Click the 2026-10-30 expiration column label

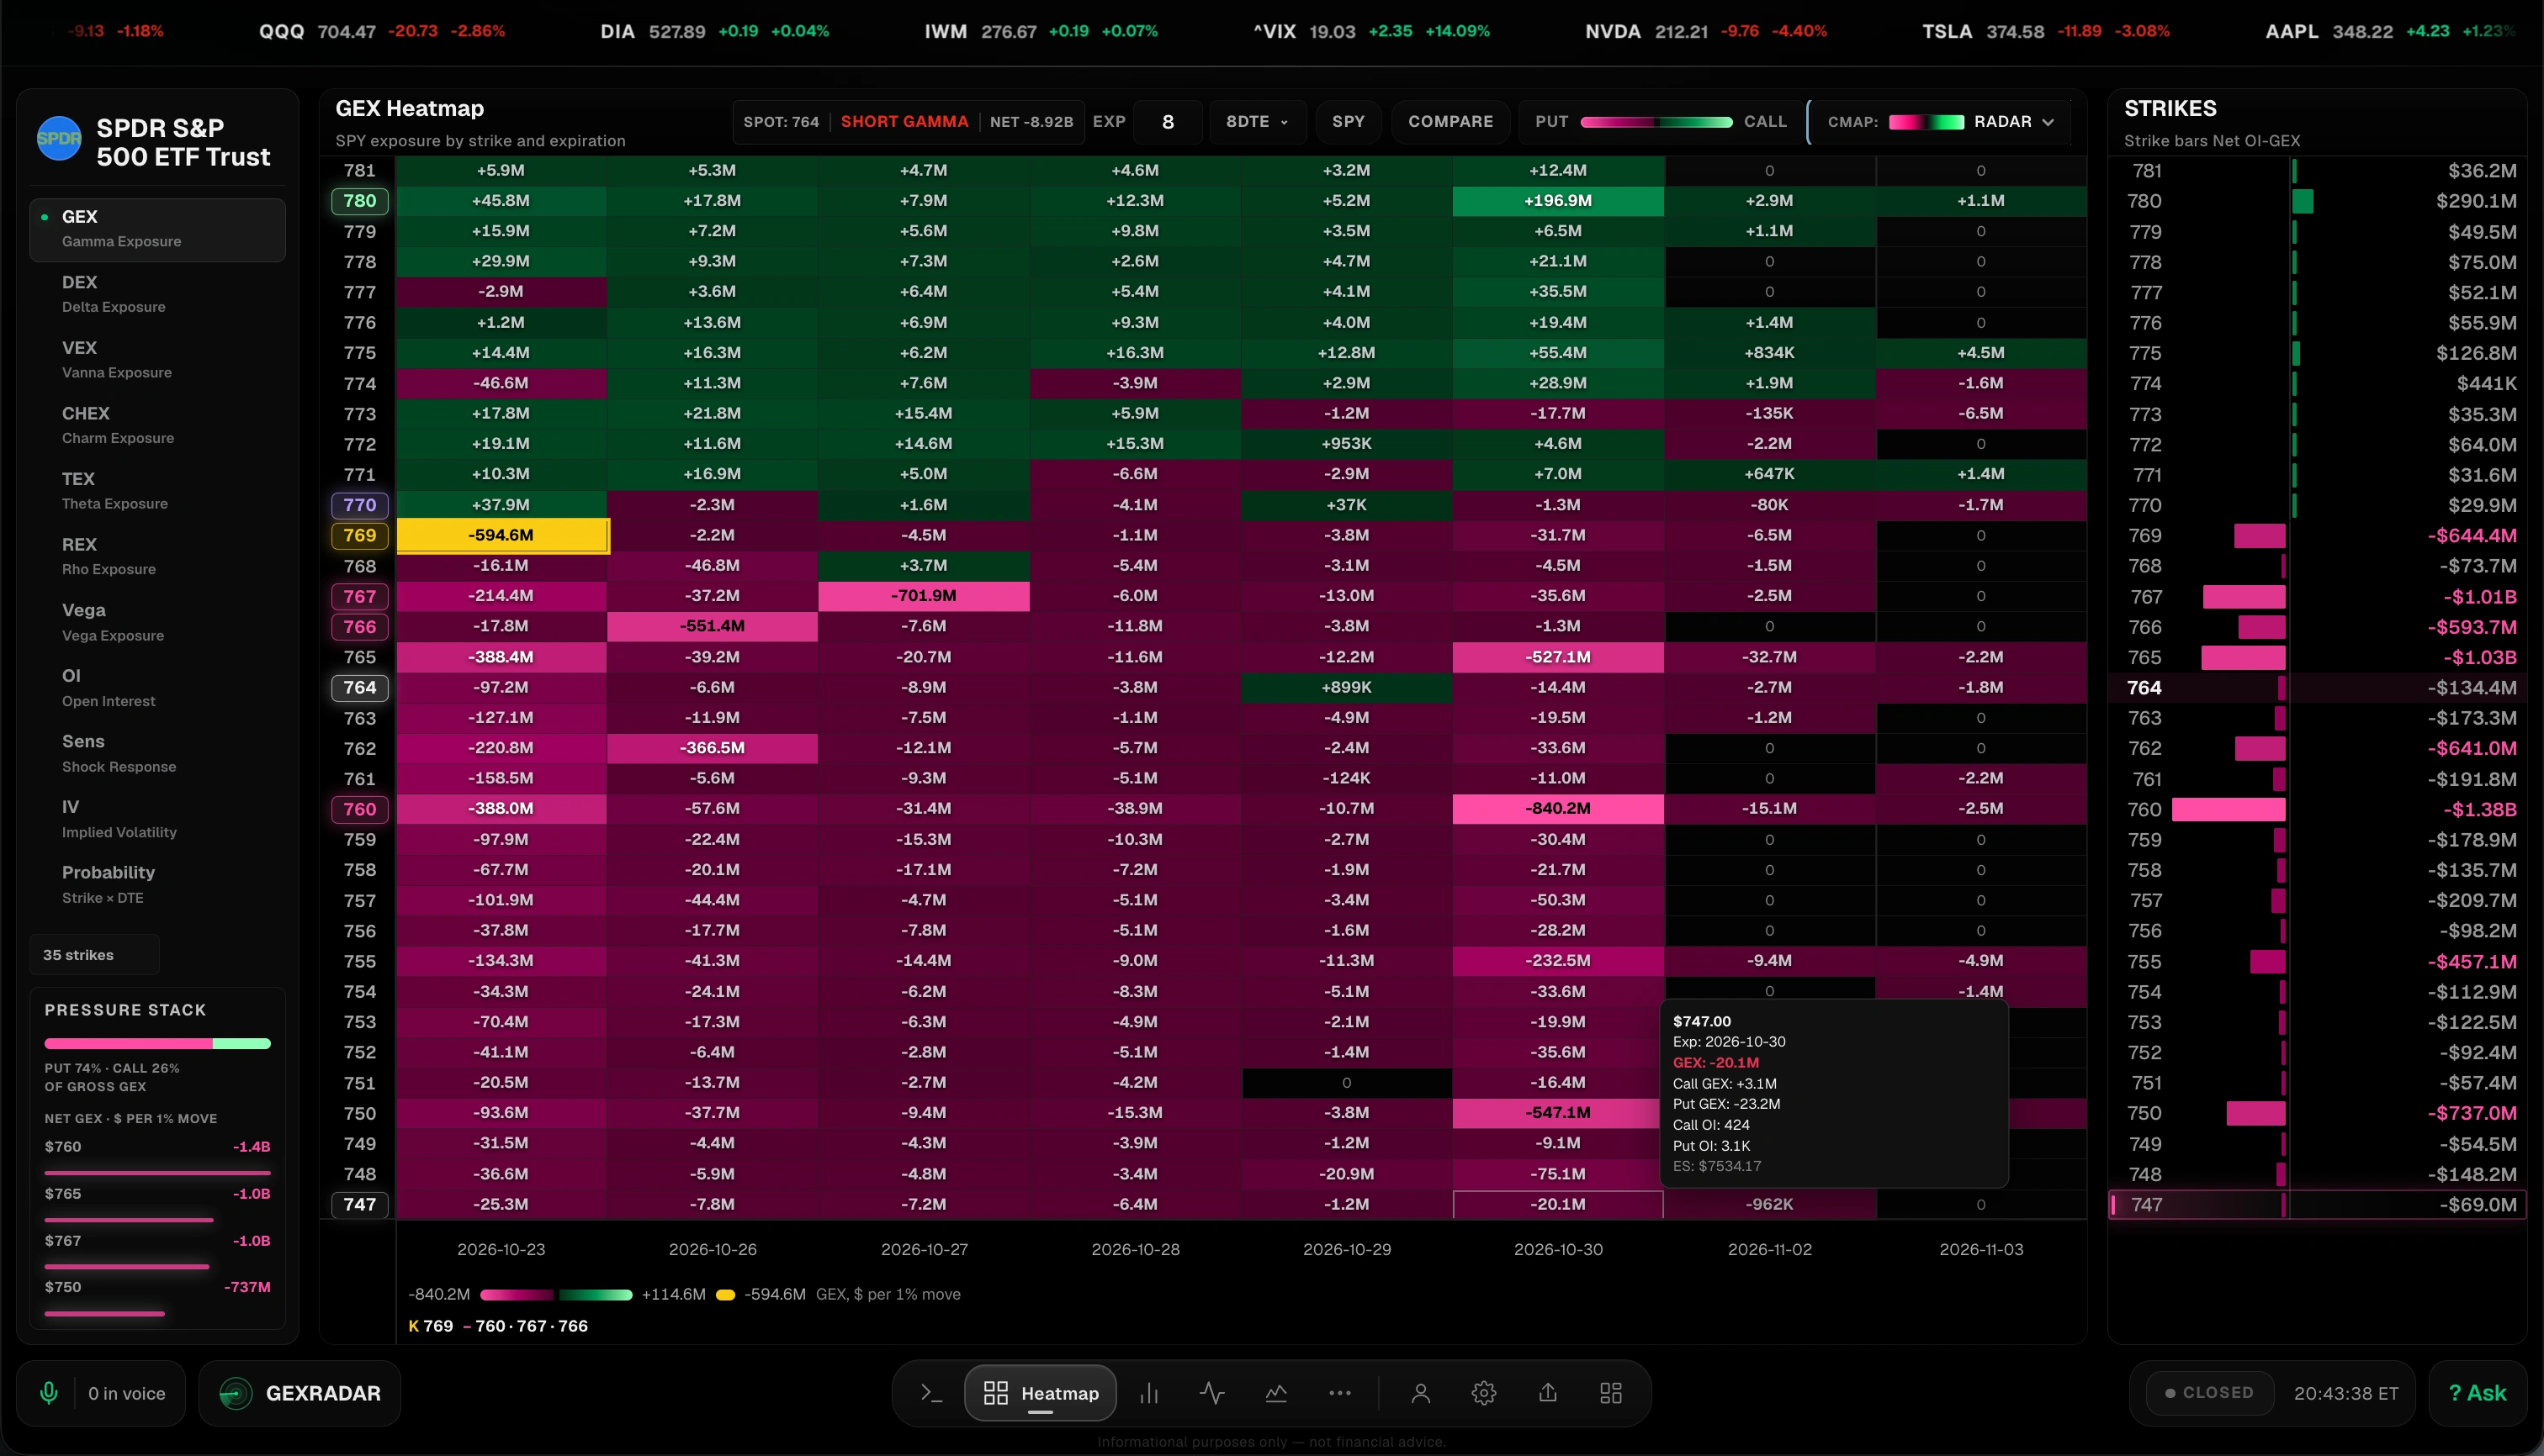pyautogui.click(x=1558, y=1249)
